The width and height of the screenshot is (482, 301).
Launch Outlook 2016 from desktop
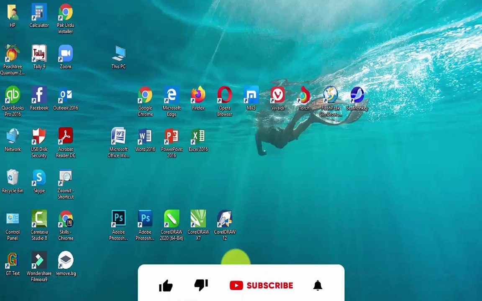pos(65,95)
